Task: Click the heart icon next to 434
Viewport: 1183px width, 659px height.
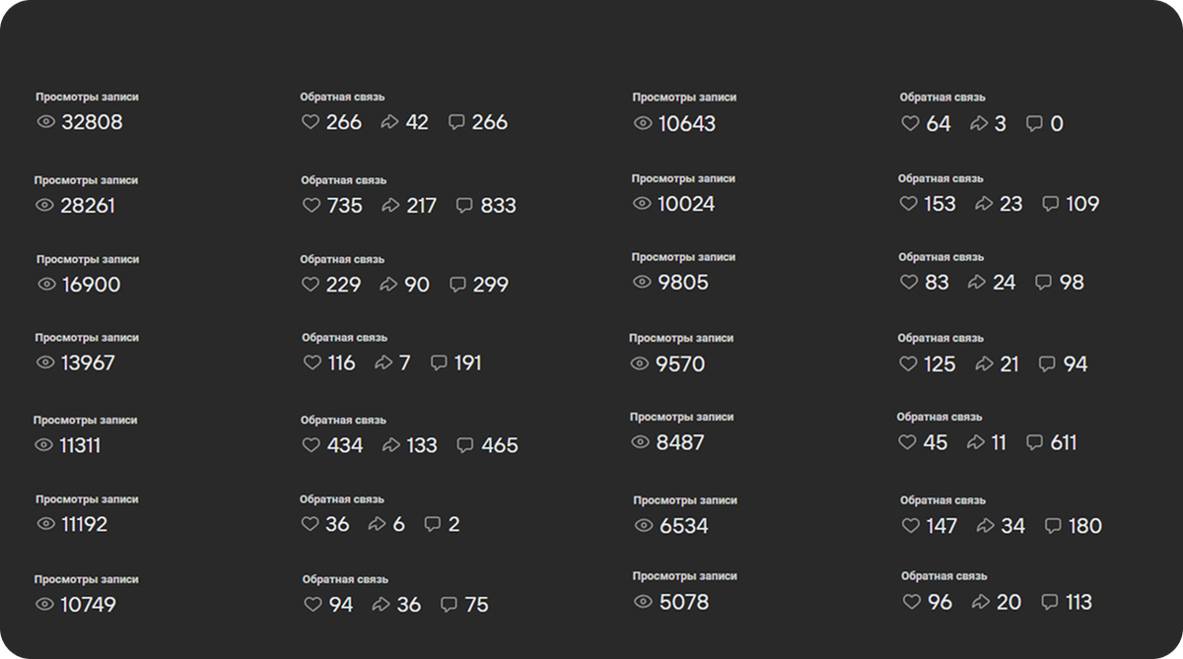Action: click(313, 445)
